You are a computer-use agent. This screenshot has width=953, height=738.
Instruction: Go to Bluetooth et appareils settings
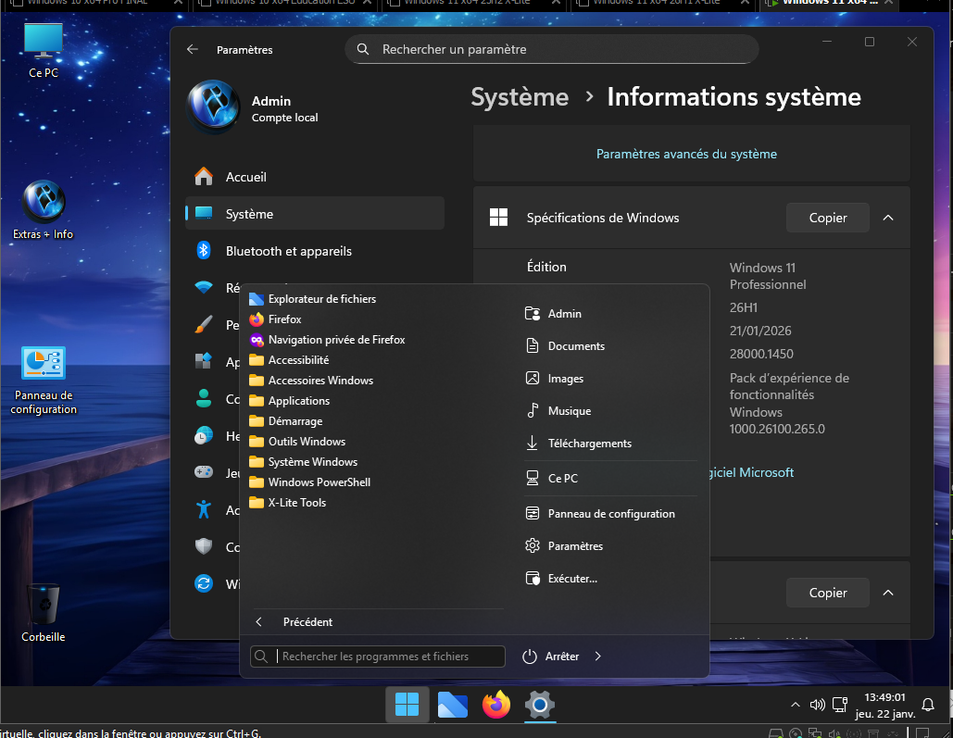(288, 251)
